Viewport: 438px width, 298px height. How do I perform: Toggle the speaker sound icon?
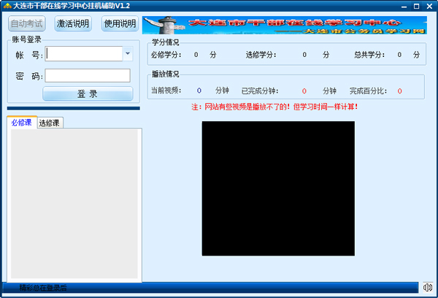point(427,287)
